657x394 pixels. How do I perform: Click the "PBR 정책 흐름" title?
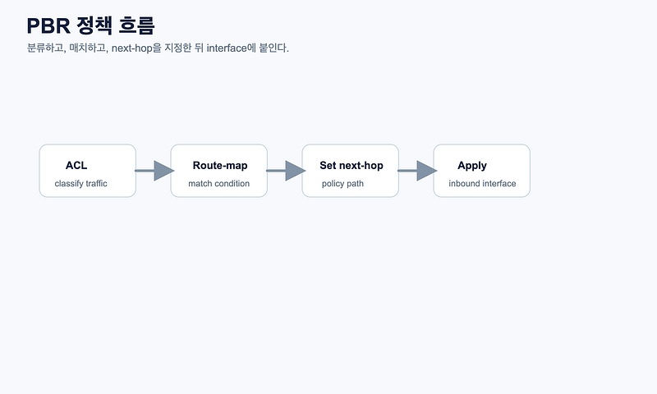coord(90,25)
